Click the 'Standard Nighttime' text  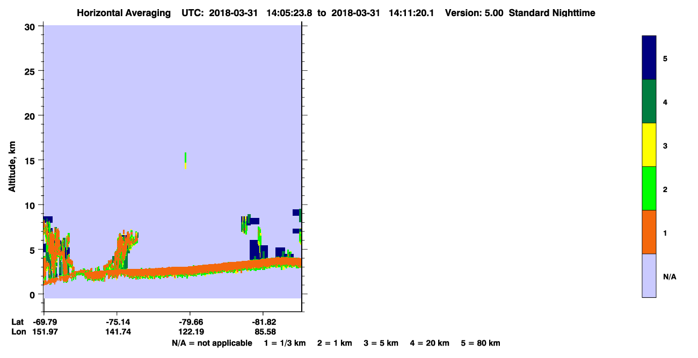pyautogui.click(x=552, y=13)
